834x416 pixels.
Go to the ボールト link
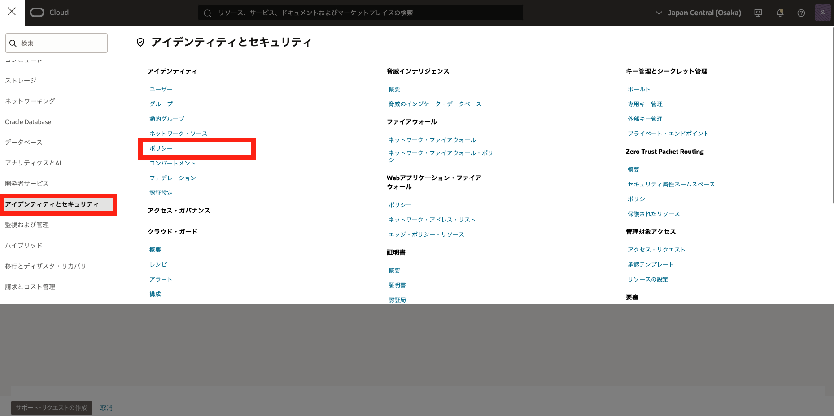(639, 89)
